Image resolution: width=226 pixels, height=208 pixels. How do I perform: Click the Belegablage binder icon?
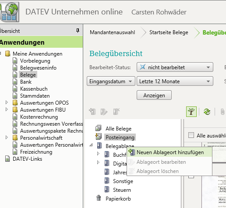(x=99, y=145)
